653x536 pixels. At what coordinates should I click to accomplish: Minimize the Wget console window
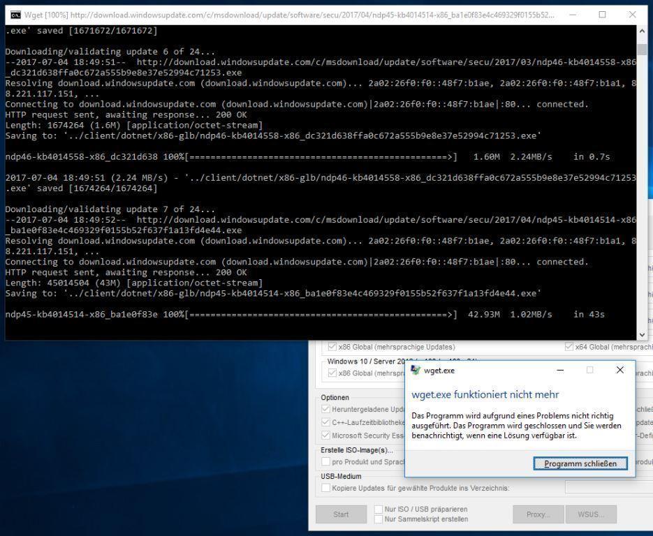573,15
